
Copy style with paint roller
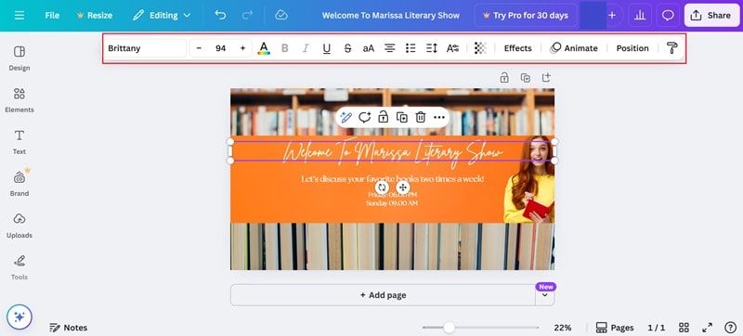pos(671,48)
